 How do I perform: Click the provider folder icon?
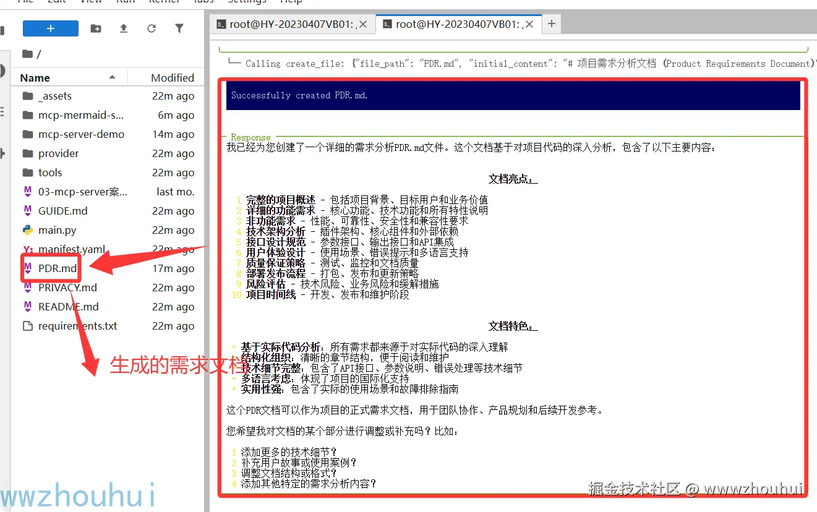click(x=27, y=153)
